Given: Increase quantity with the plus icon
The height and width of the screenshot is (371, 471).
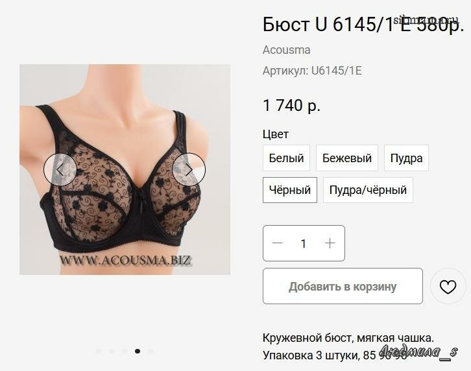Looking at the screenshot, I should [330, 243].
